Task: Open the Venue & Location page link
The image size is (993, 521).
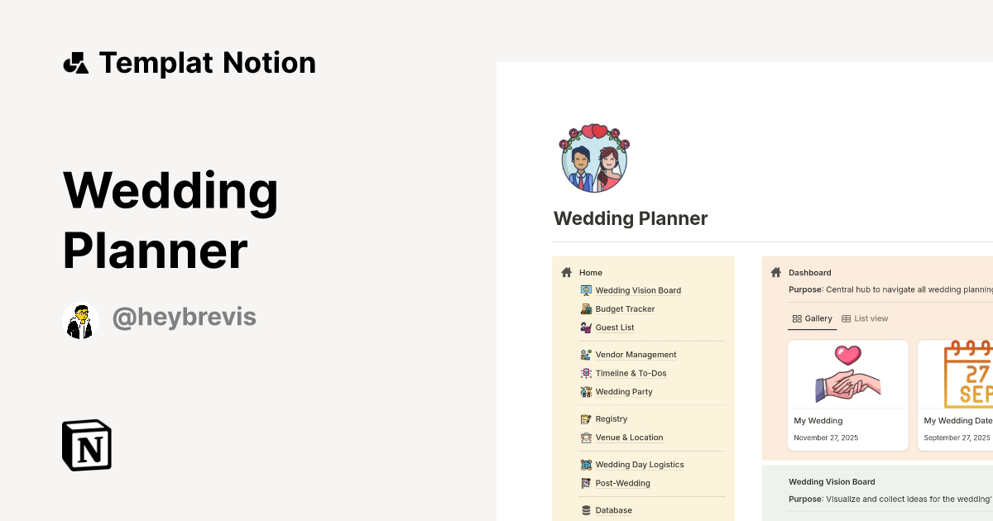Action: coord(629,437)
